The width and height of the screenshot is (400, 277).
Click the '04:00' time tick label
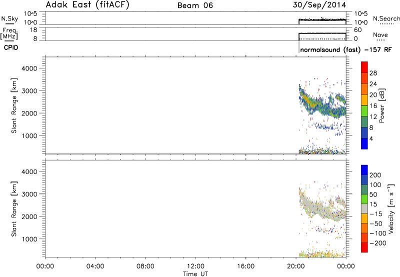[x=95, y=266]
